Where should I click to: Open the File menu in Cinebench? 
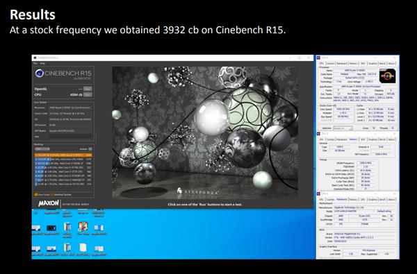pos(35,63)
